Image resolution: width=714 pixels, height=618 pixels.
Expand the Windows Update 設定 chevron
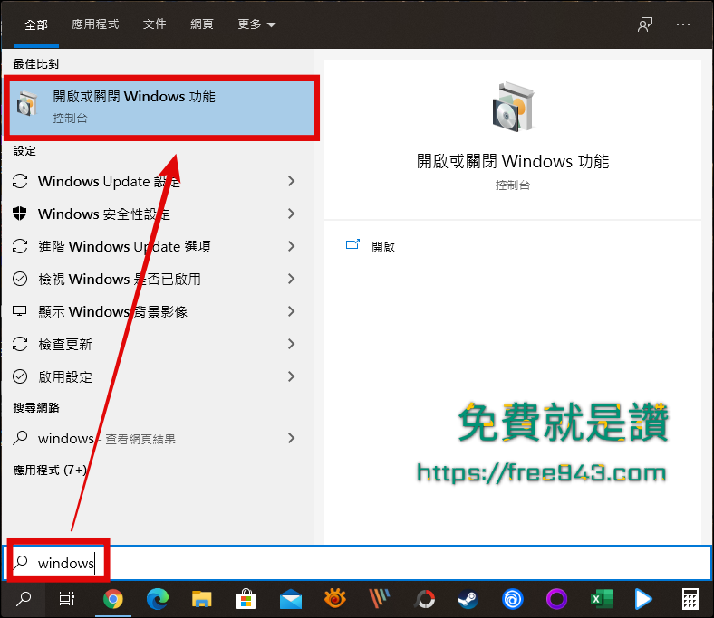pyautogui.click(x=292, y=181)
